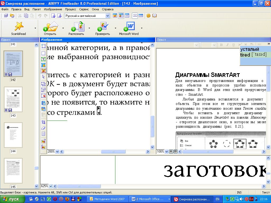Image resolution: width=271 pixels, height=203 pixels.
Task: Send results with the Microsoft Word icon
Action: tap(129, 26)
